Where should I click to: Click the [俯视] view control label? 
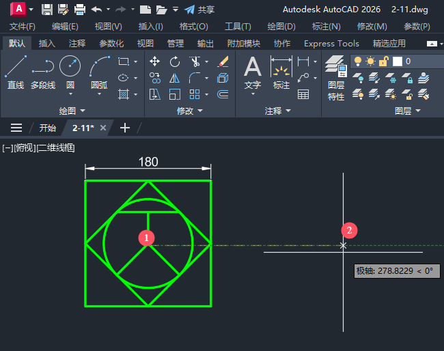pyautogui.click(x=25, y=148)
